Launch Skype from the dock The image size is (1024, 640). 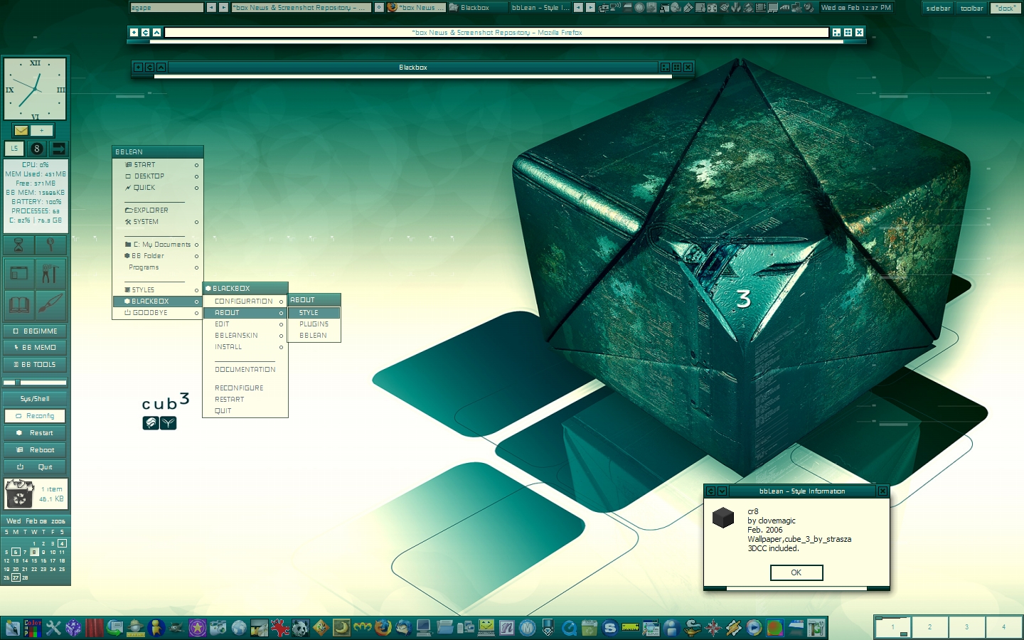[609, 628]
